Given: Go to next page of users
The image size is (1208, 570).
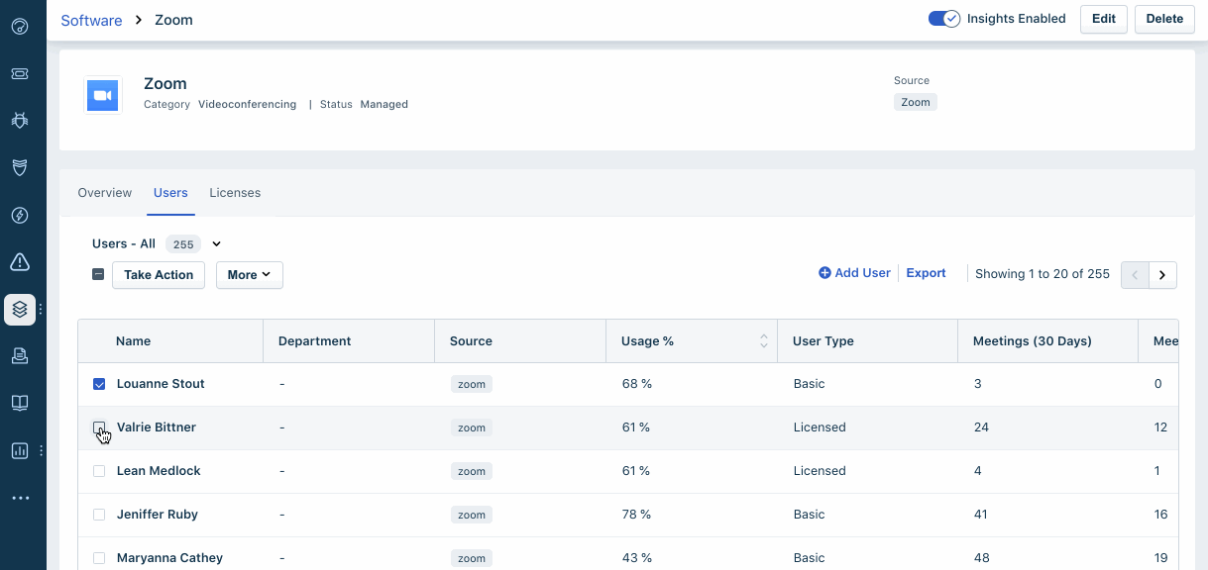Looking at the screenshot, I should [x=1162, y=274].
